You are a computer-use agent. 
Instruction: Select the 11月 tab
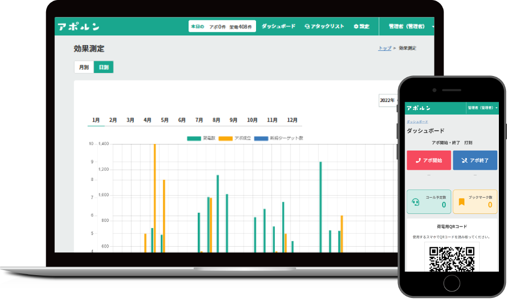(272, 120)
